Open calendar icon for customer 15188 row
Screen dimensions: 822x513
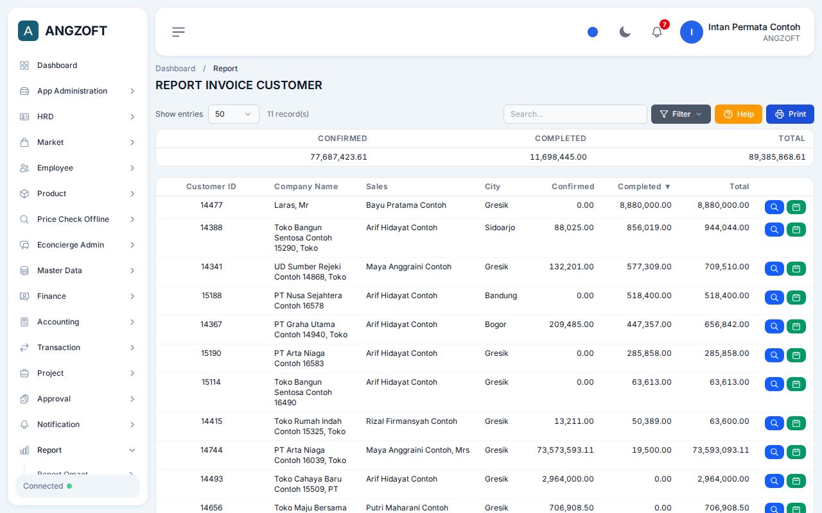pos(796,298)
